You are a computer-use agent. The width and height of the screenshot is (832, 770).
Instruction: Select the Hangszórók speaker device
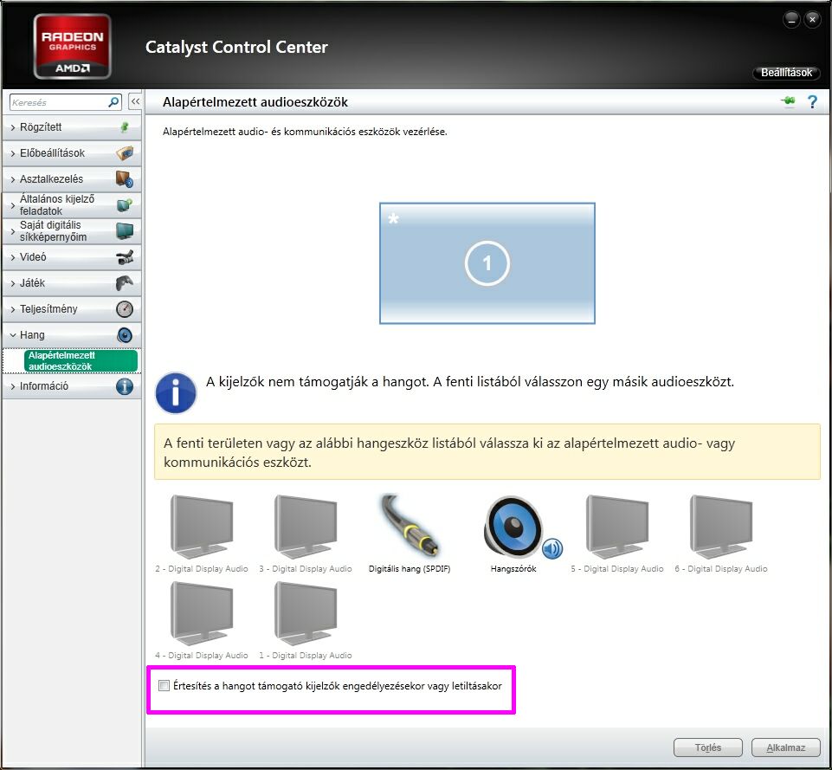click(513, 534)
